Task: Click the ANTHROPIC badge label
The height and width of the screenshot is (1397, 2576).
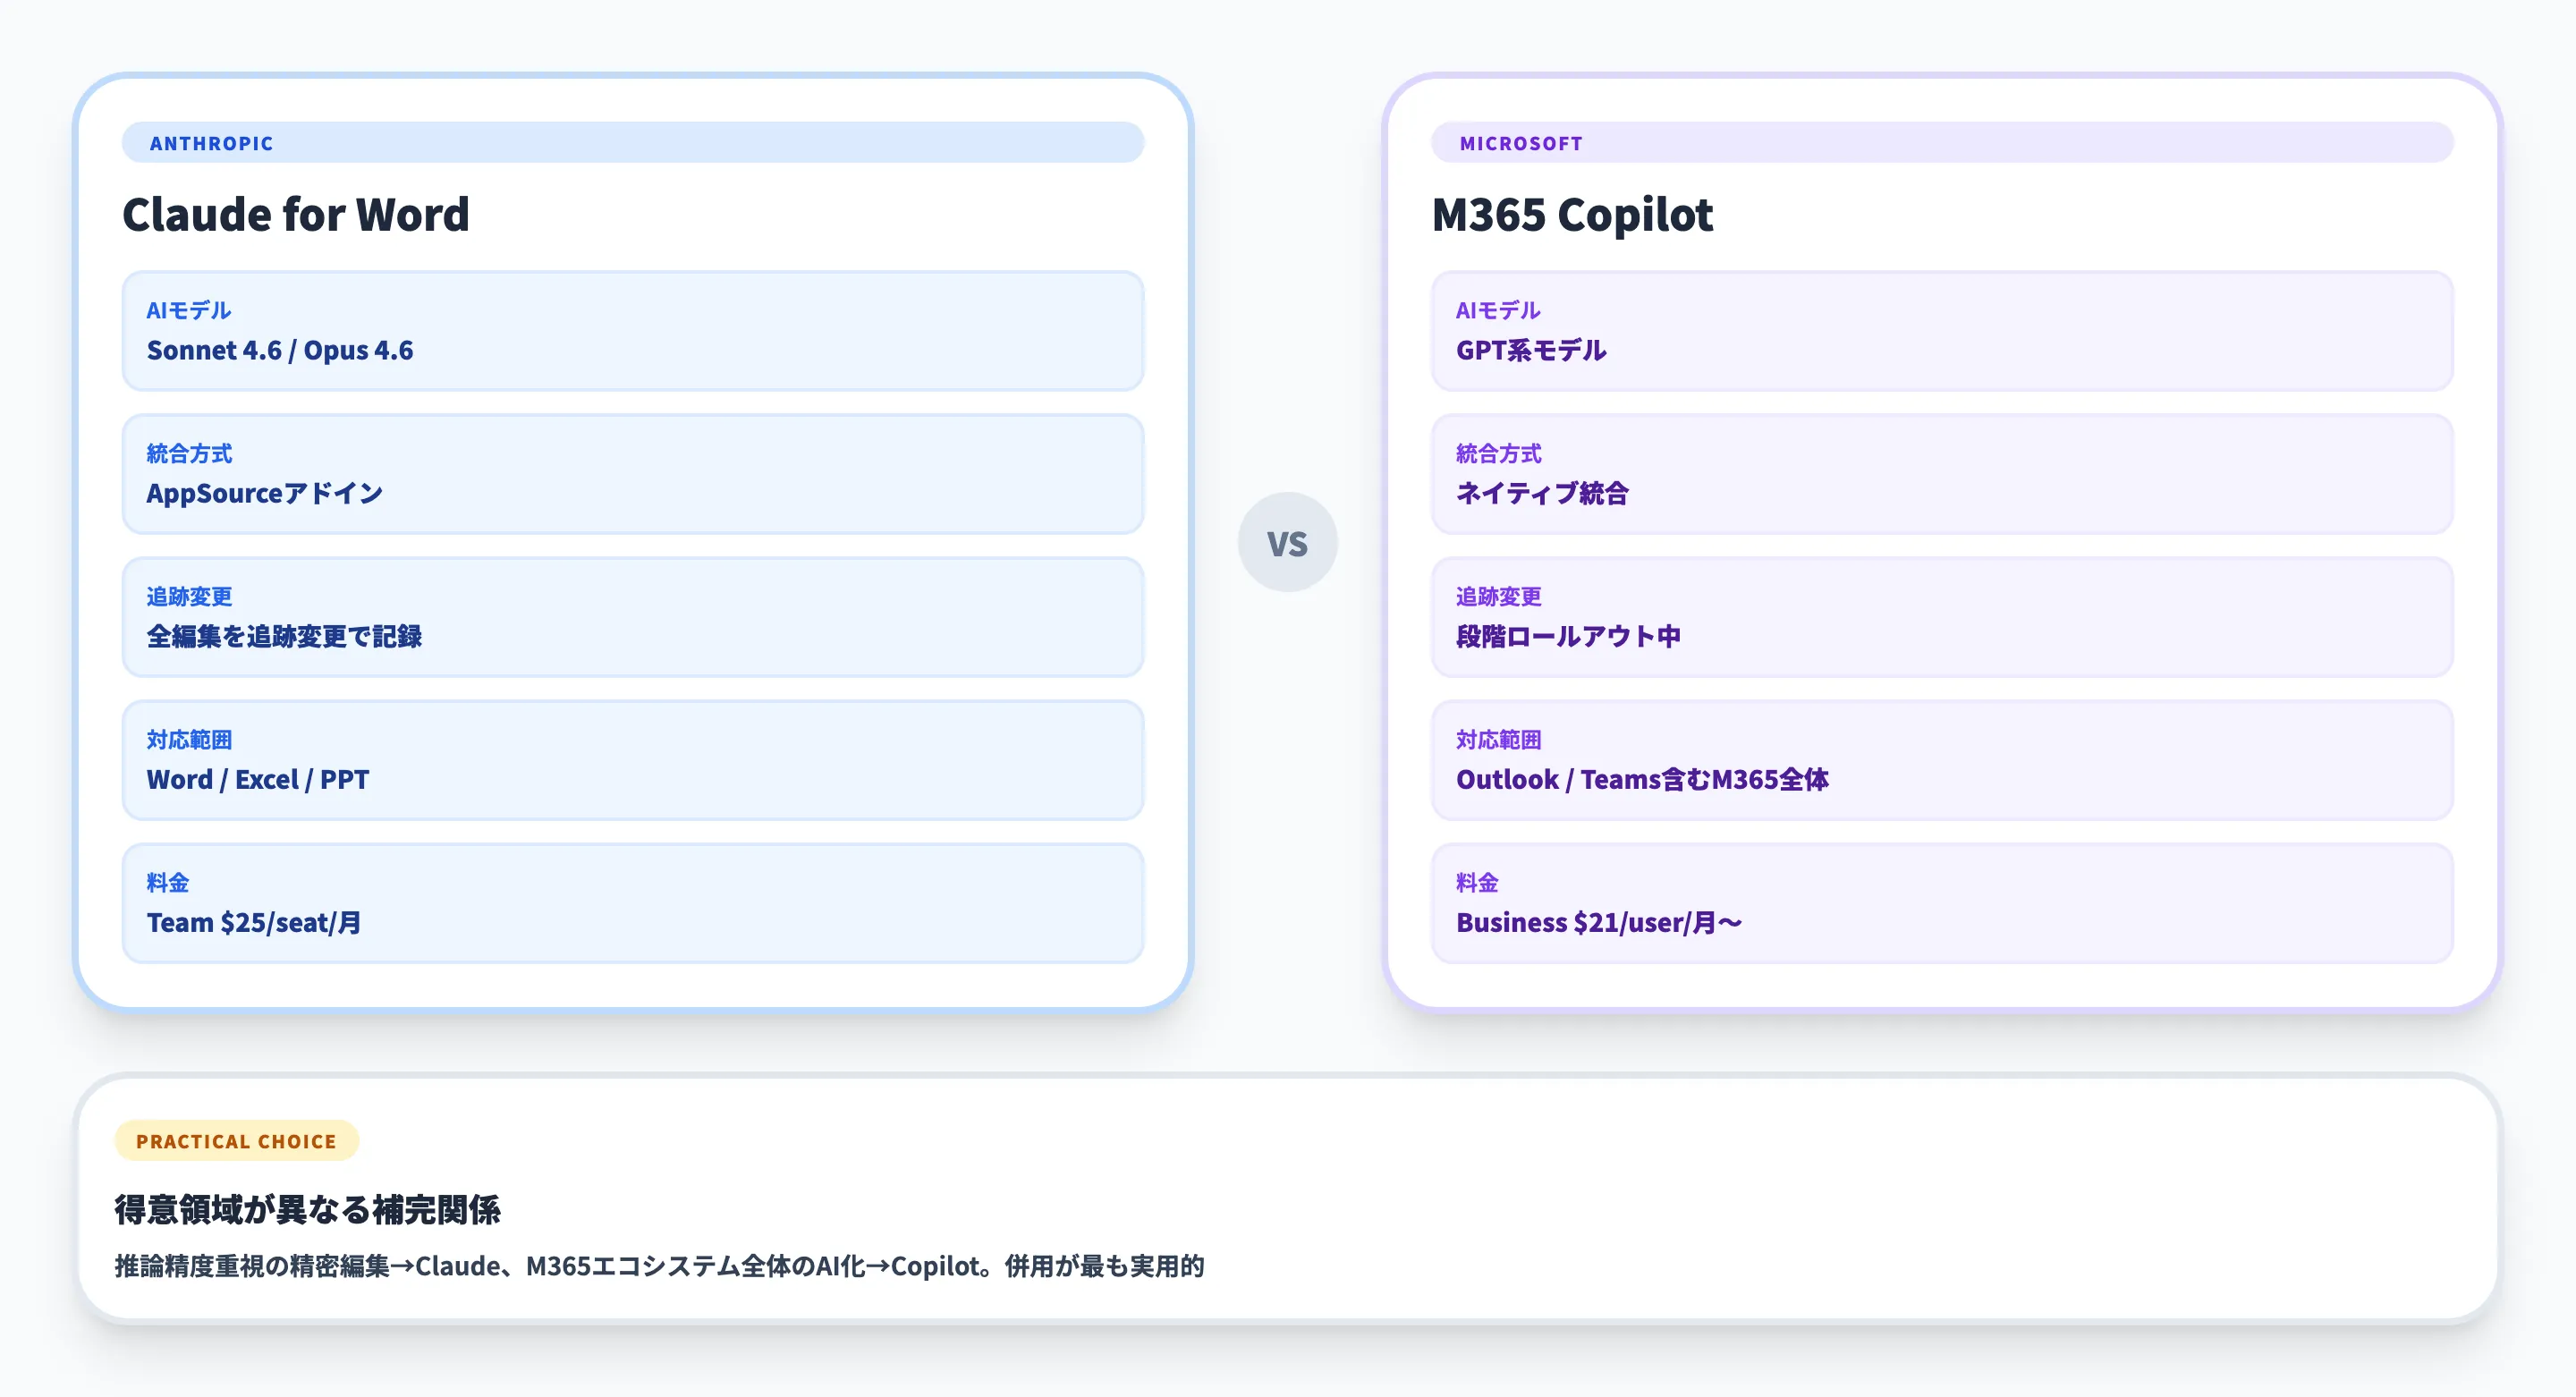Action: [x=212, y=143]
